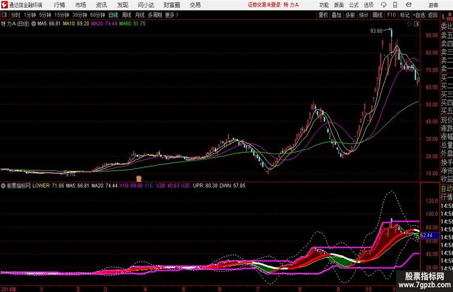Click the MA60: 51.75 indicator value
This screenshot has width=453, height=292.
point(132,24)
